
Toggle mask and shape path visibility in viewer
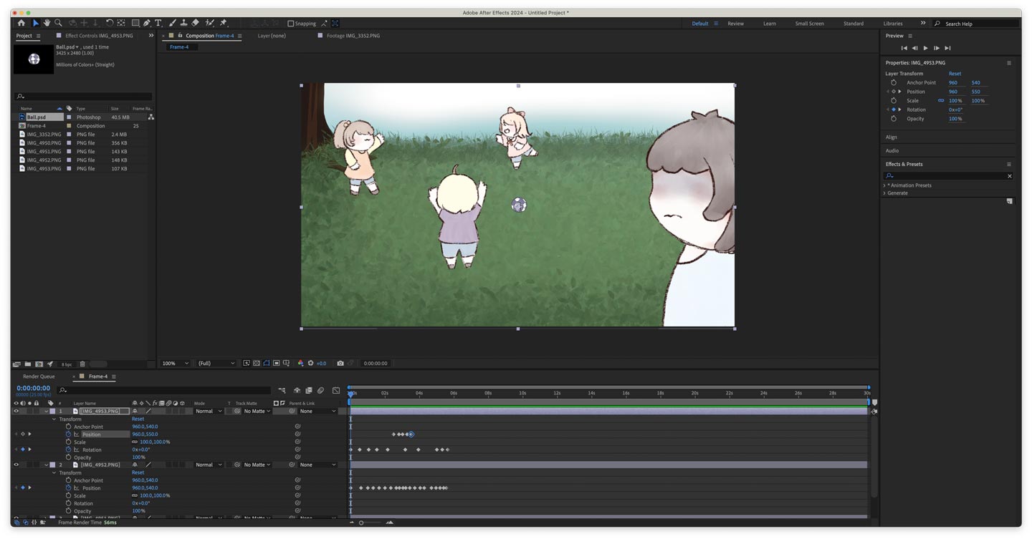(x=267, y=364)
